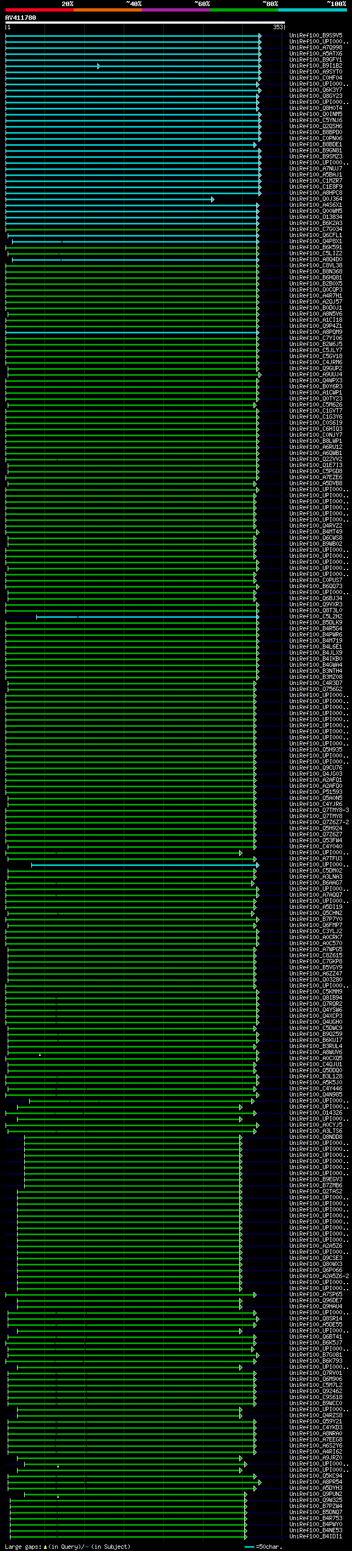Image resolution: width=352 pixels, height=1551 pixels.
Task: Select the UniRef100_C5DM02 label
Action: [316, 870]
